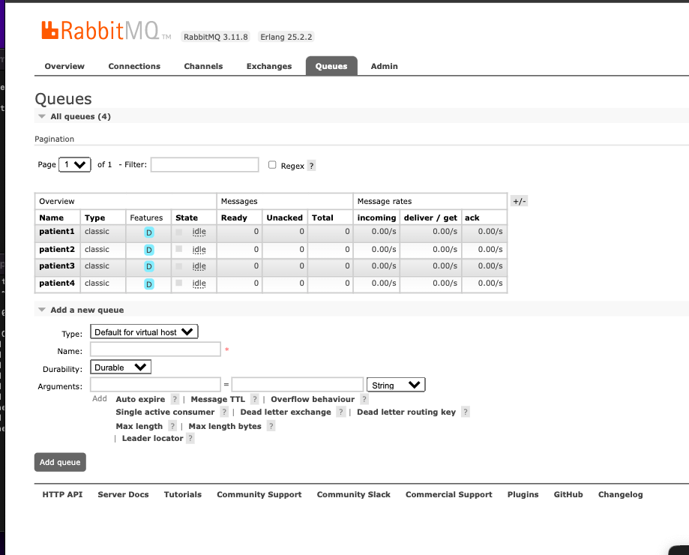This screenshot has width=689, height=555.
Task: Open the Plugins footer link
Action: click(x=523, y=494)
